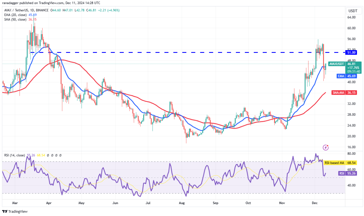Viewport: 364px width, 216px height.
Task: Click the Nov label on time axis
Action: coord(281,203)
